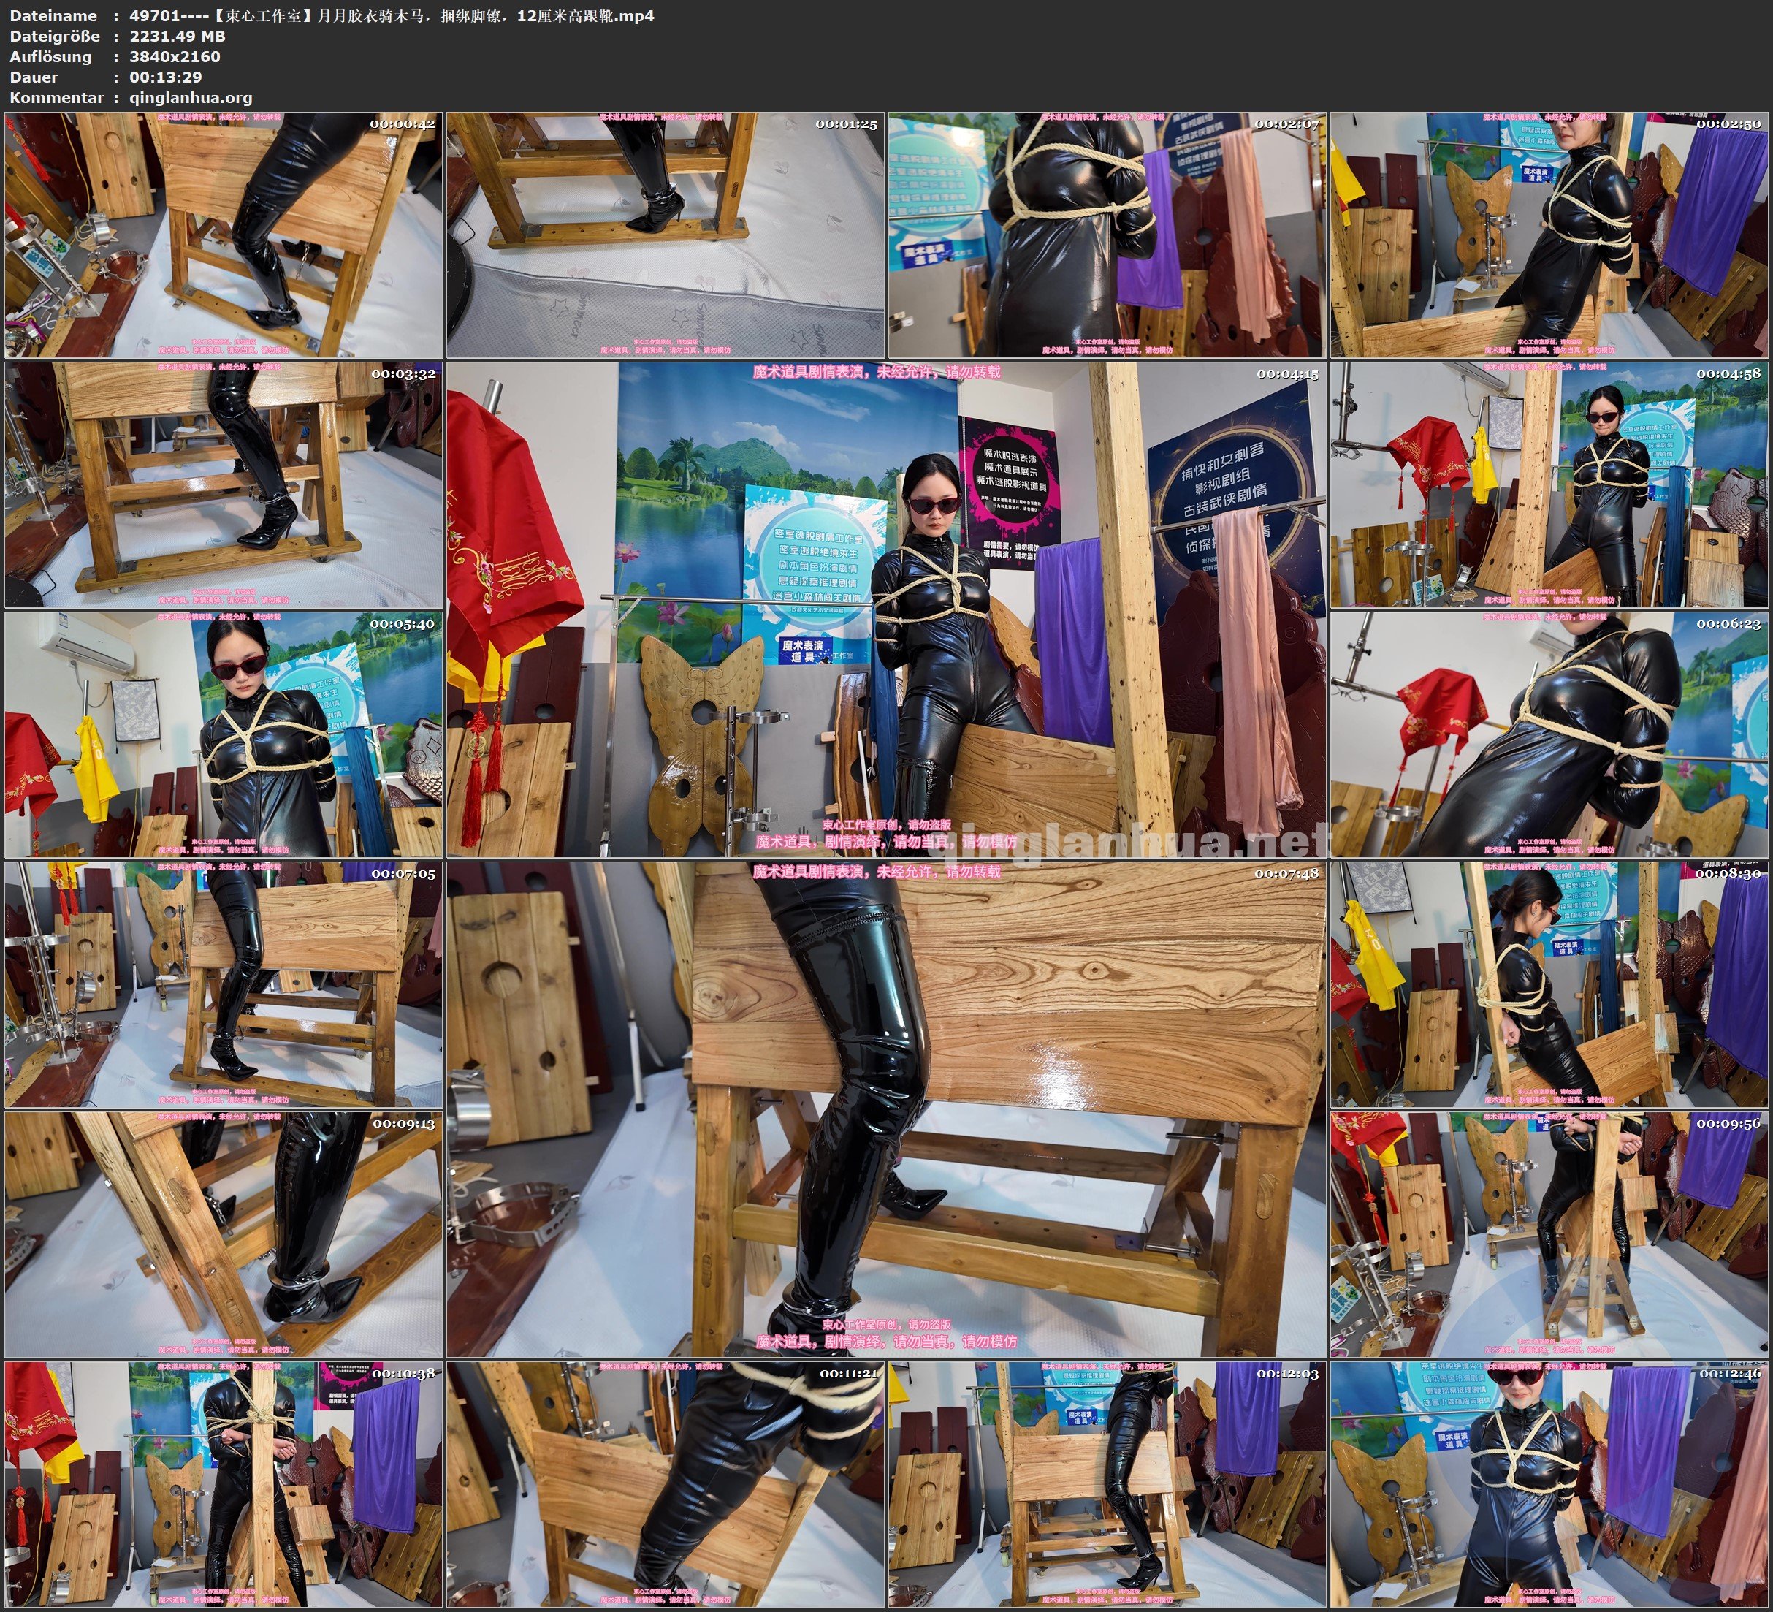
Task: Click the qinglanhua.org comment text
Action: tap(191, 98)
